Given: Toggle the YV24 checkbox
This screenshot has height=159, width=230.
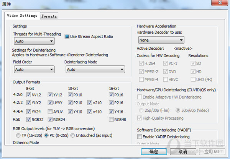Looking at the screenshot, I should pyautogui.click(x=28, y=112).
